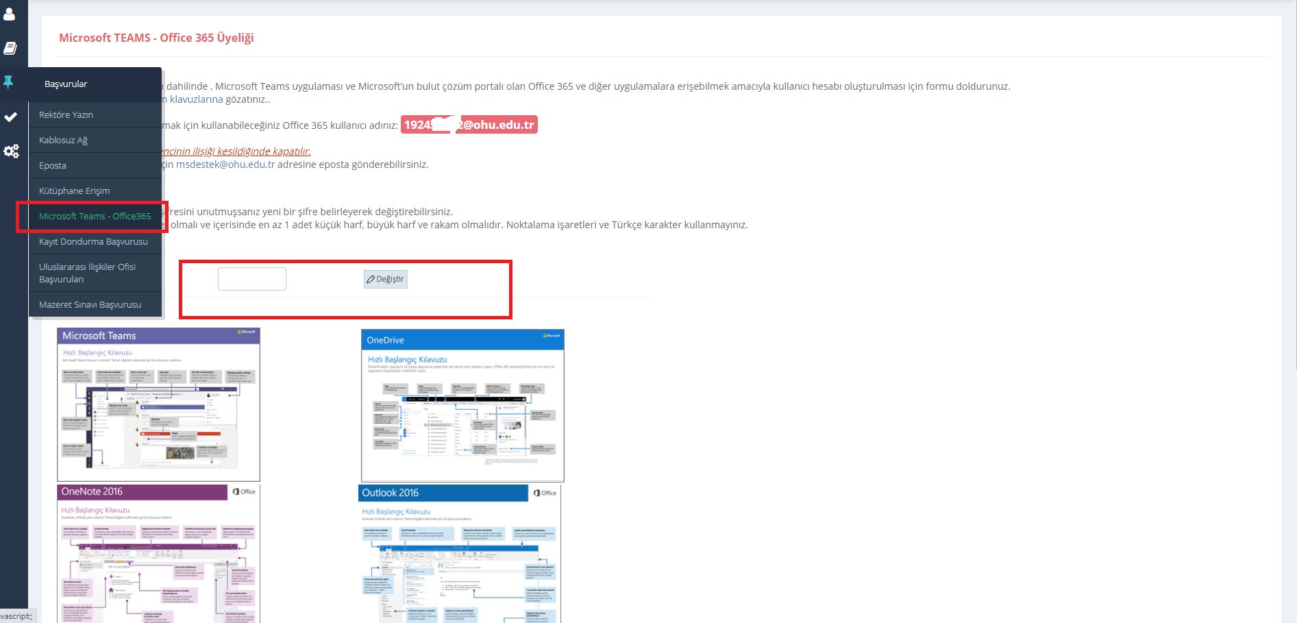Open Mazeret Sınavı Başvurusu menu entry
Viewport: 1297px width, 623px height.
(95, 304)
